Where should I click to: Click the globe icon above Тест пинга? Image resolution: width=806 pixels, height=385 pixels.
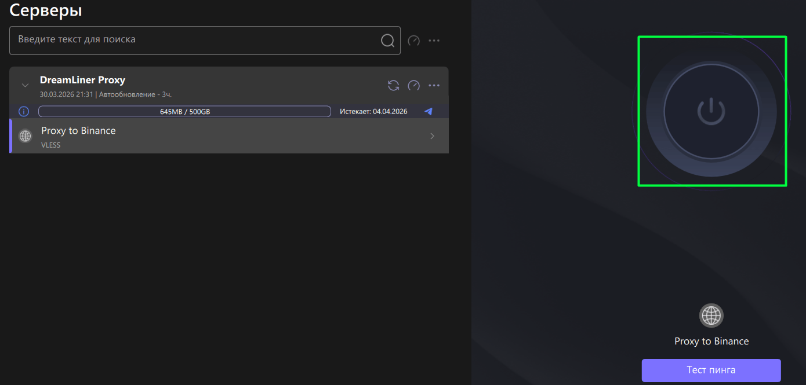[x=711, y=316]
